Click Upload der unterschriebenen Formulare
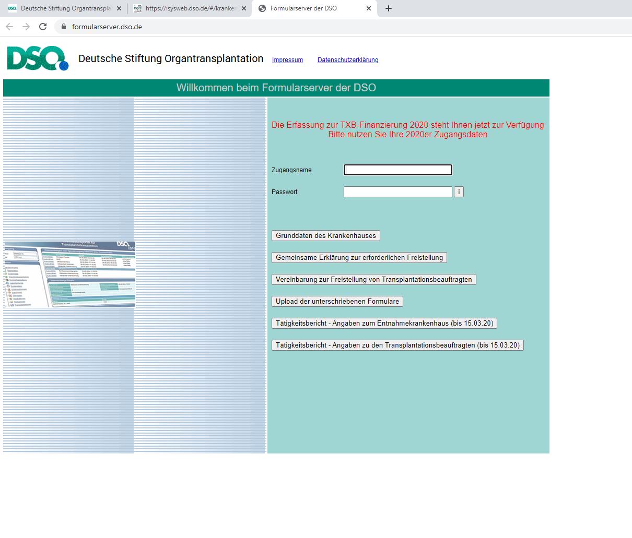Screen dimensions: 632x538 click(x=337, y=301)
